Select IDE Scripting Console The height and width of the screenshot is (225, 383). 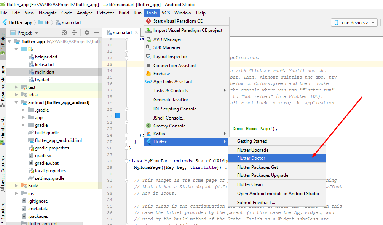pos(187,109)
